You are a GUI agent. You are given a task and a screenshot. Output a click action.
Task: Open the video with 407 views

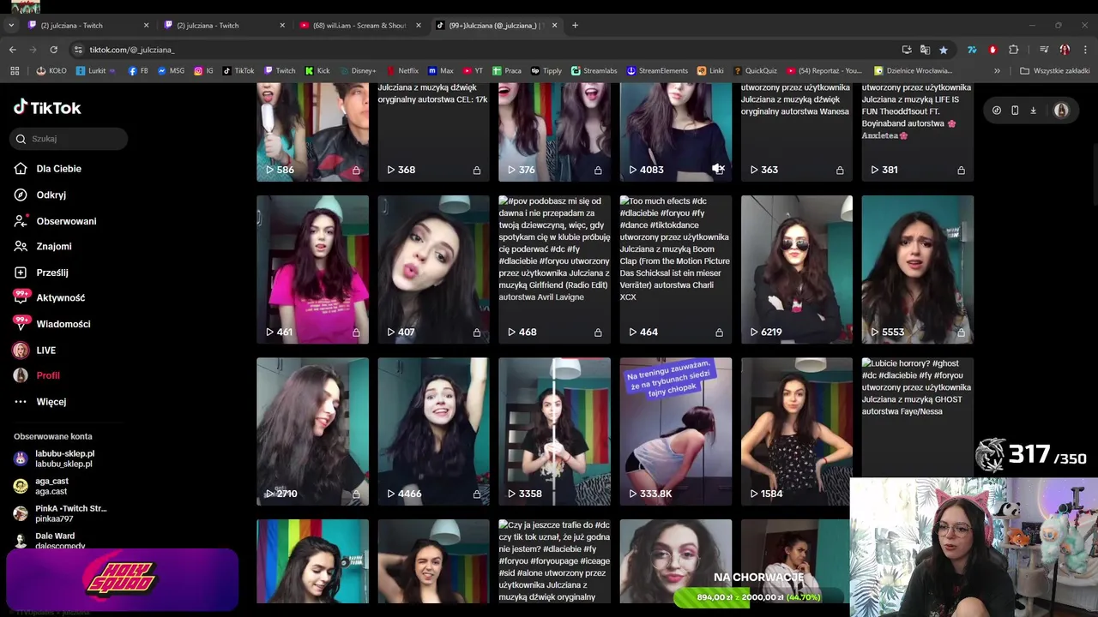433,269
